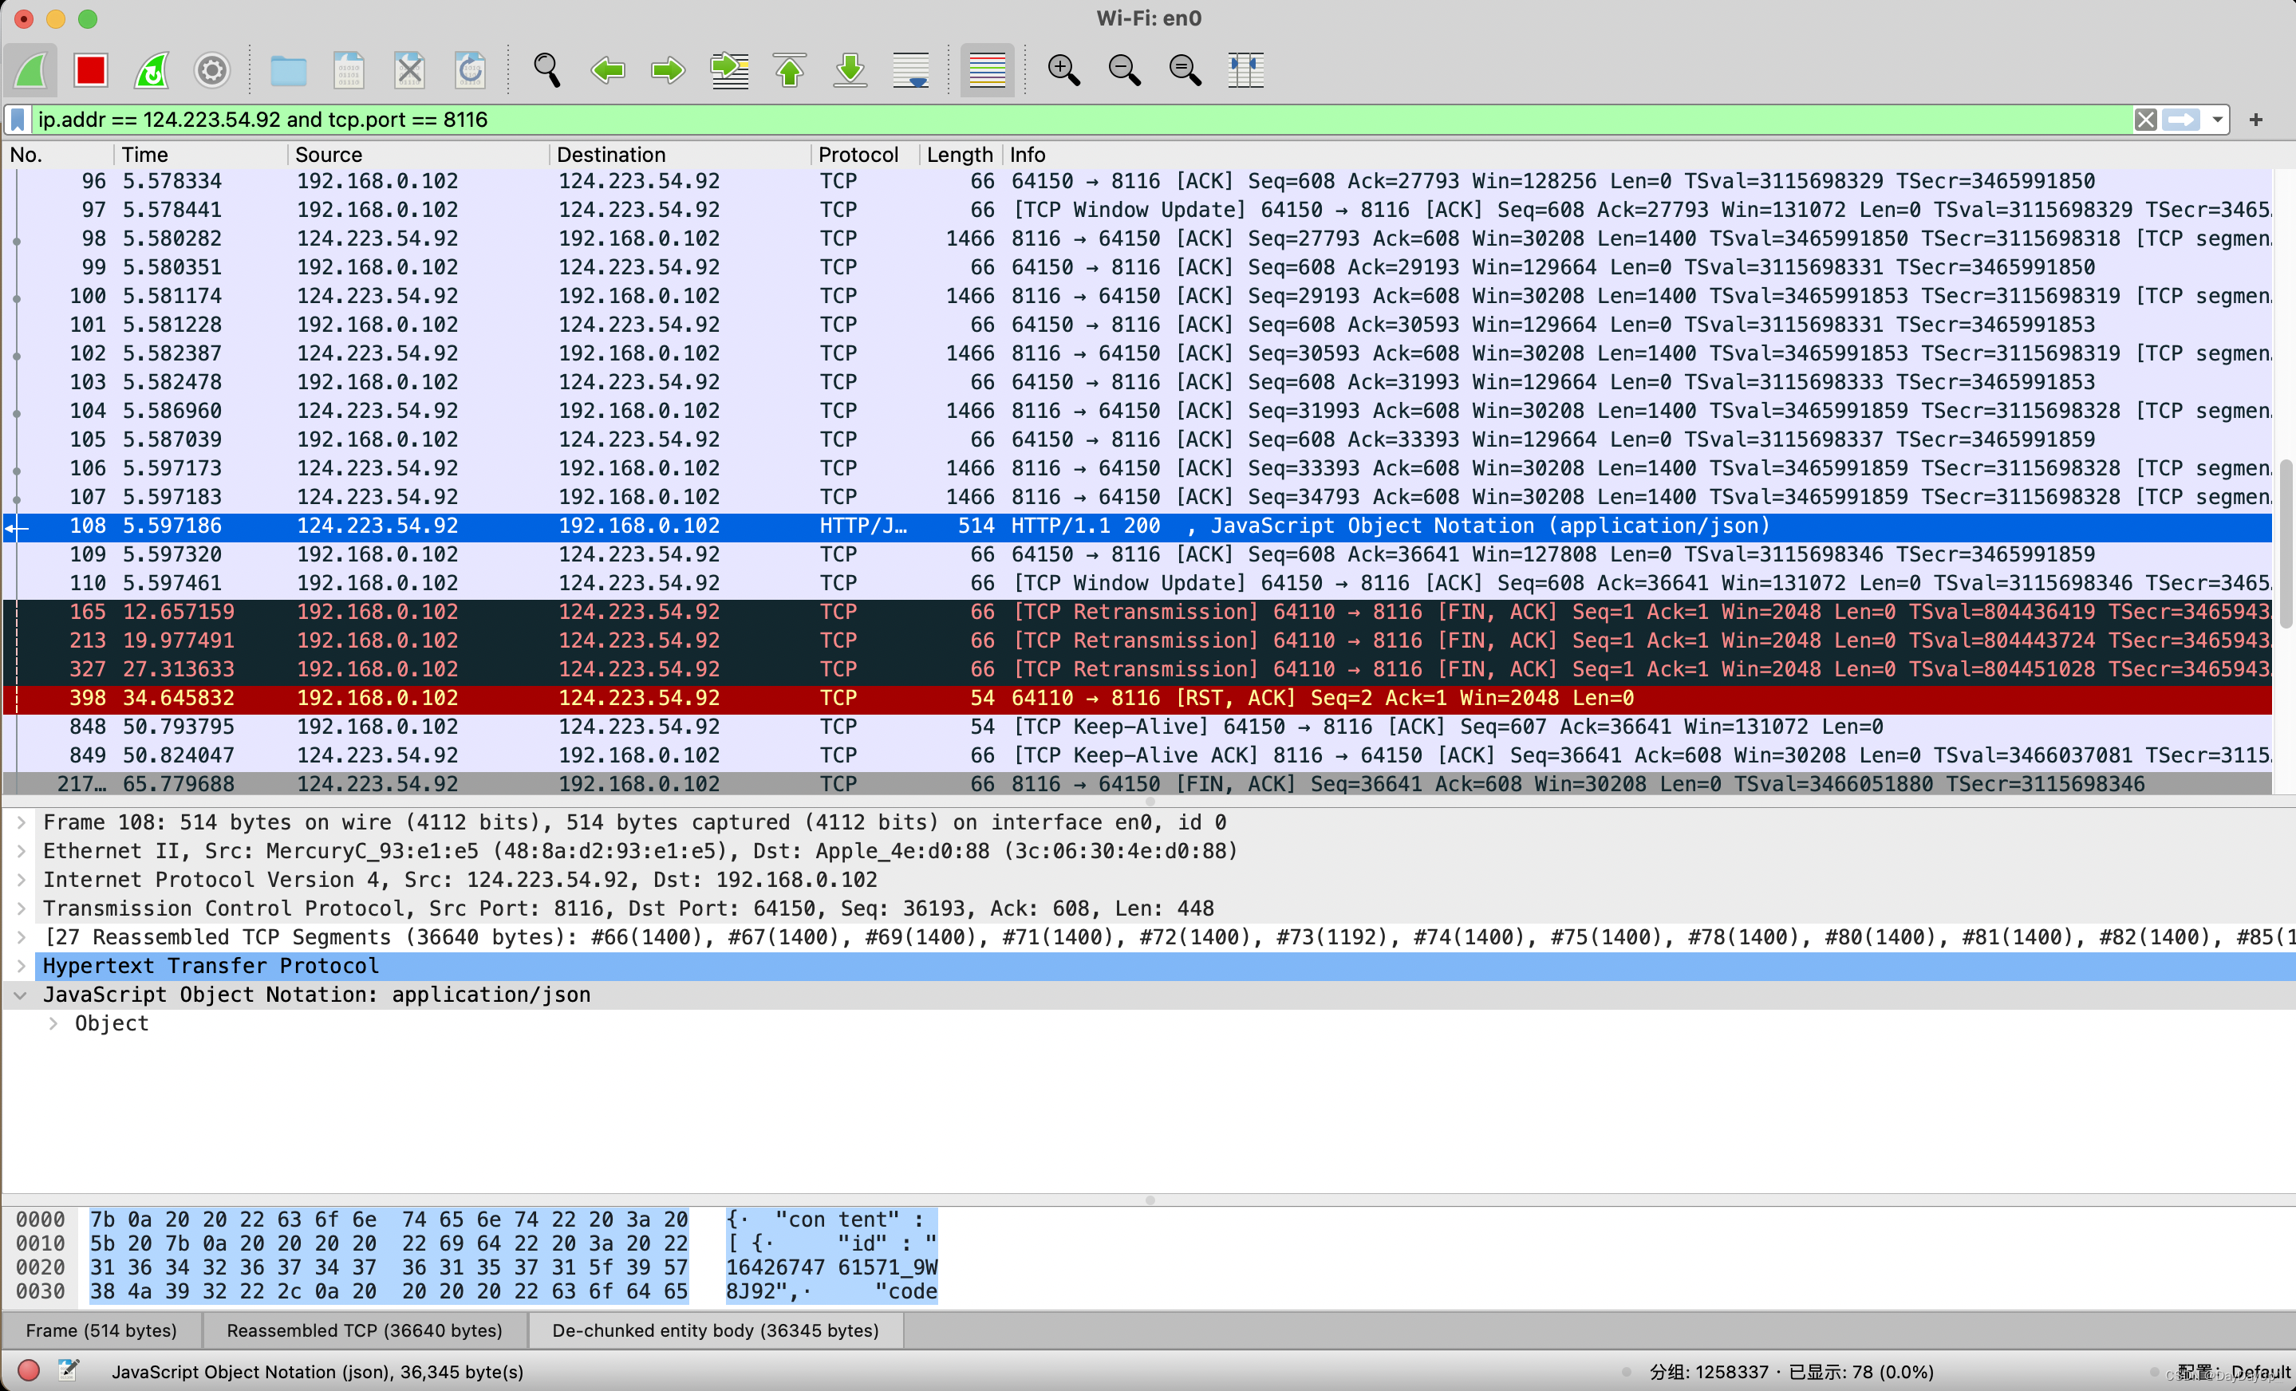Restart the current capture

151,70
